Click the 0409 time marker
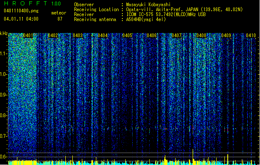This screenshot has height=165, width=260. coord(226,35)
